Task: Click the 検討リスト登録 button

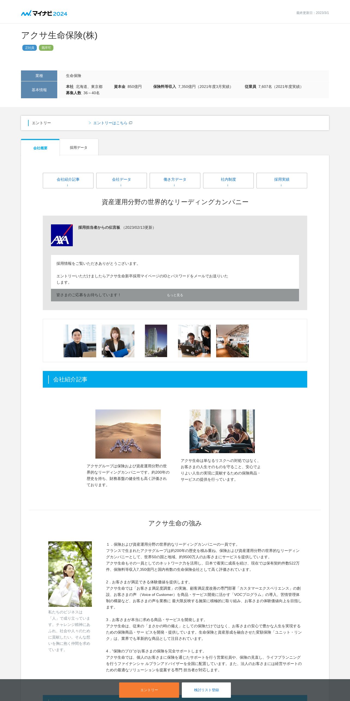Action: pos(206,690)
